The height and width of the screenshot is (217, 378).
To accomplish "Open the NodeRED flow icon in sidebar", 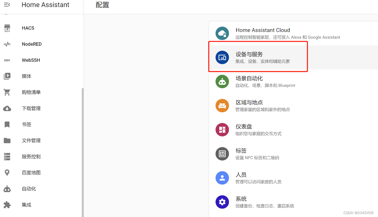I will point(7,44).
